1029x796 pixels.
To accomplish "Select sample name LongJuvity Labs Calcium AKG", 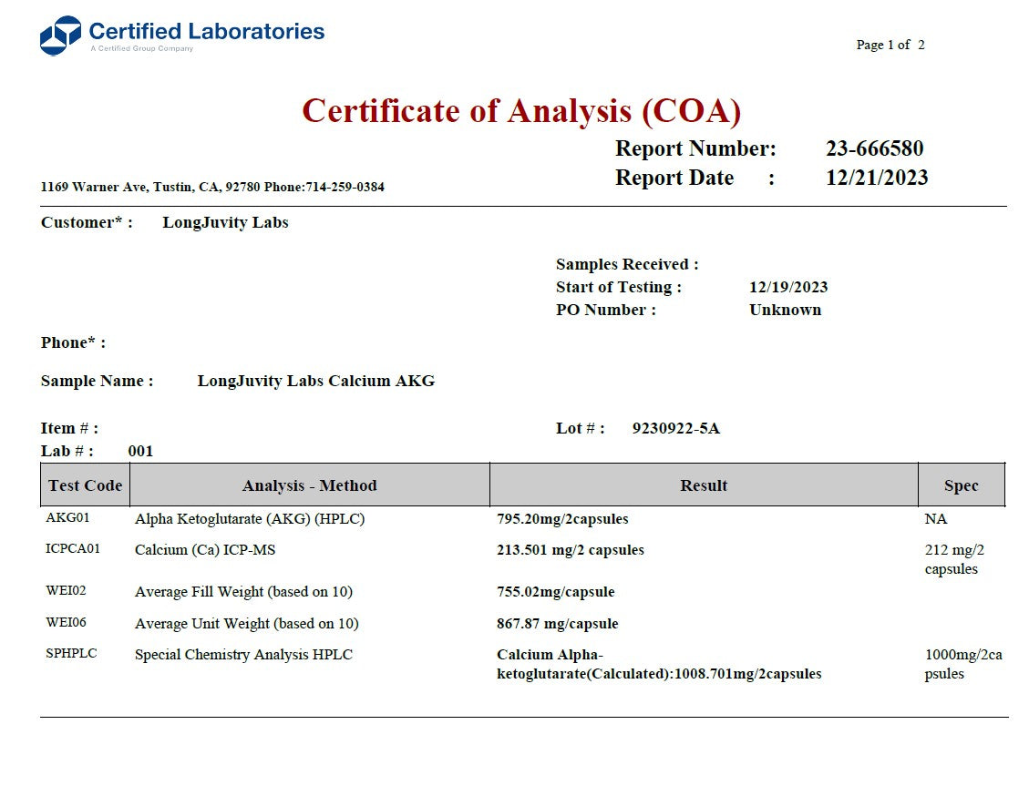I will point(315,381).
